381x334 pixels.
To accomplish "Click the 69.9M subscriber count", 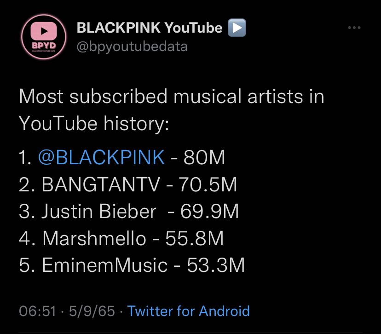I will pyautogui.click(x=209, y=212).
